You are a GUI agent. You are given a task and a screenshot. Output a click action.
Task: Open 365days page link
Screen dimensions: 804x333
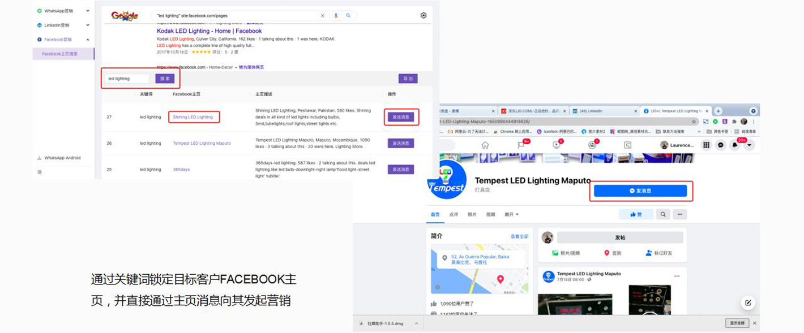click(181, 169)
